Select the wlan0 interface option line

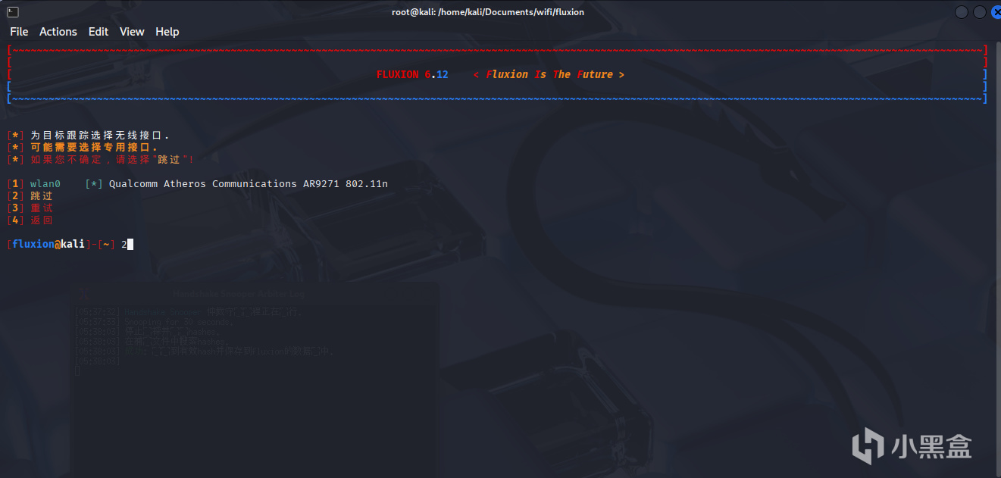tap(197, 184)
